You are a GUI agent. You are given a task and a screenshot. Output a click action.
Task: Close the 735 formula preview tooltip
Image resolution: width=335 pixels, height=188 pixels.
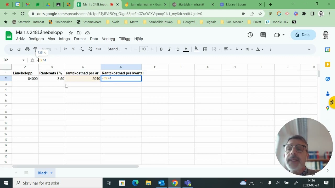coord(45,53)
